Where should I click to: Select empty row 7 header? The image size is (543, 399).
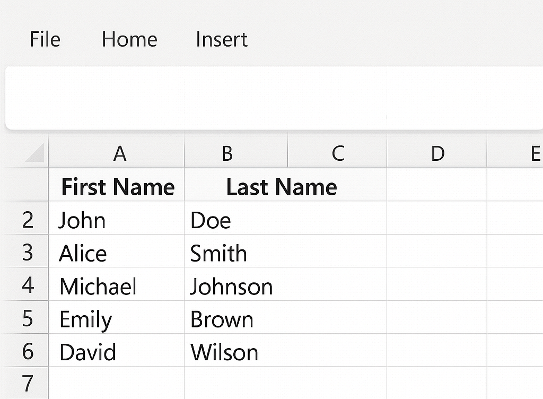[28, 383]
